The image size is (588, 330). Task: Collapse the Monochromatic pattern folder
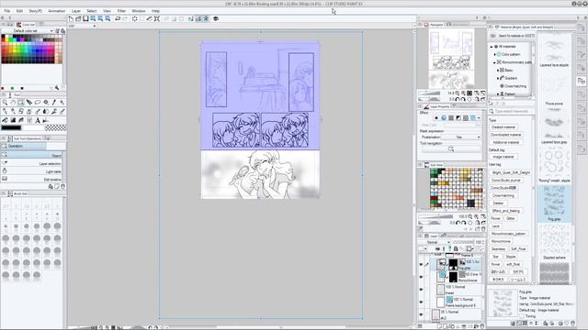click(x=494, y=62)
